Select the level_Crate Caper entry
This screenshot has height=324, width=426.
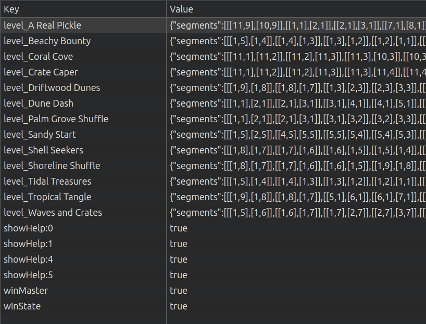click(41, 72)
